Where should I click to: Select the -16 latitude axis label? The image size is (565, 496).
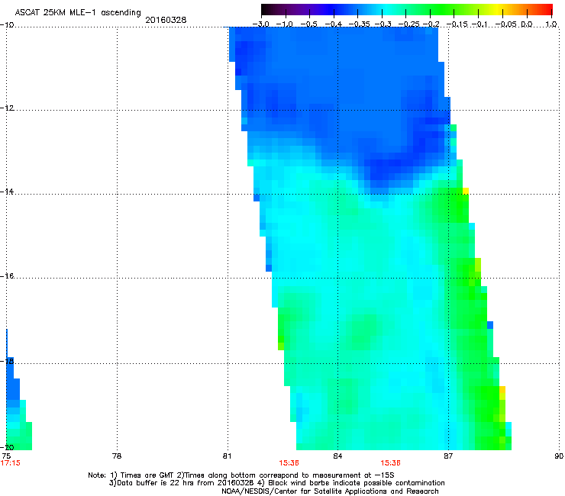click(x=7, y=276)
